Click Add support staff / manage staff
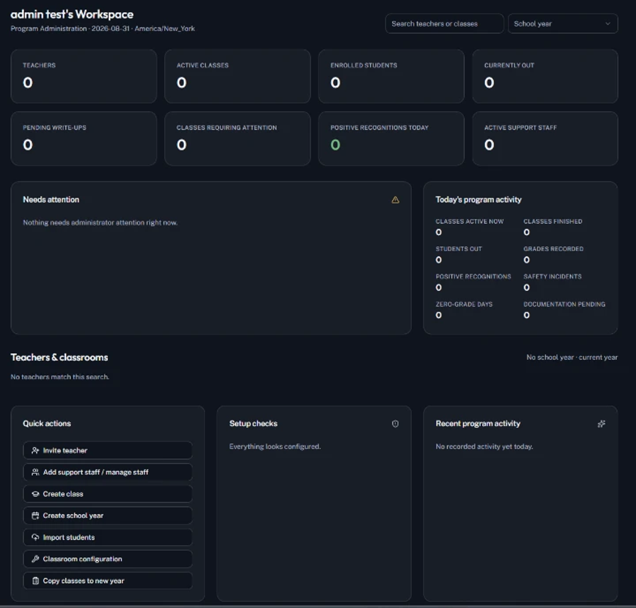 click(95, 472)
